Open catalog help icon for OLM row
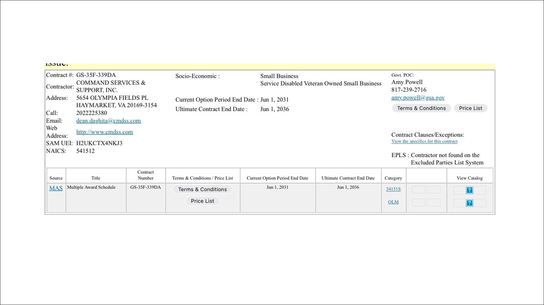544x305 pixels. [470, 203]
